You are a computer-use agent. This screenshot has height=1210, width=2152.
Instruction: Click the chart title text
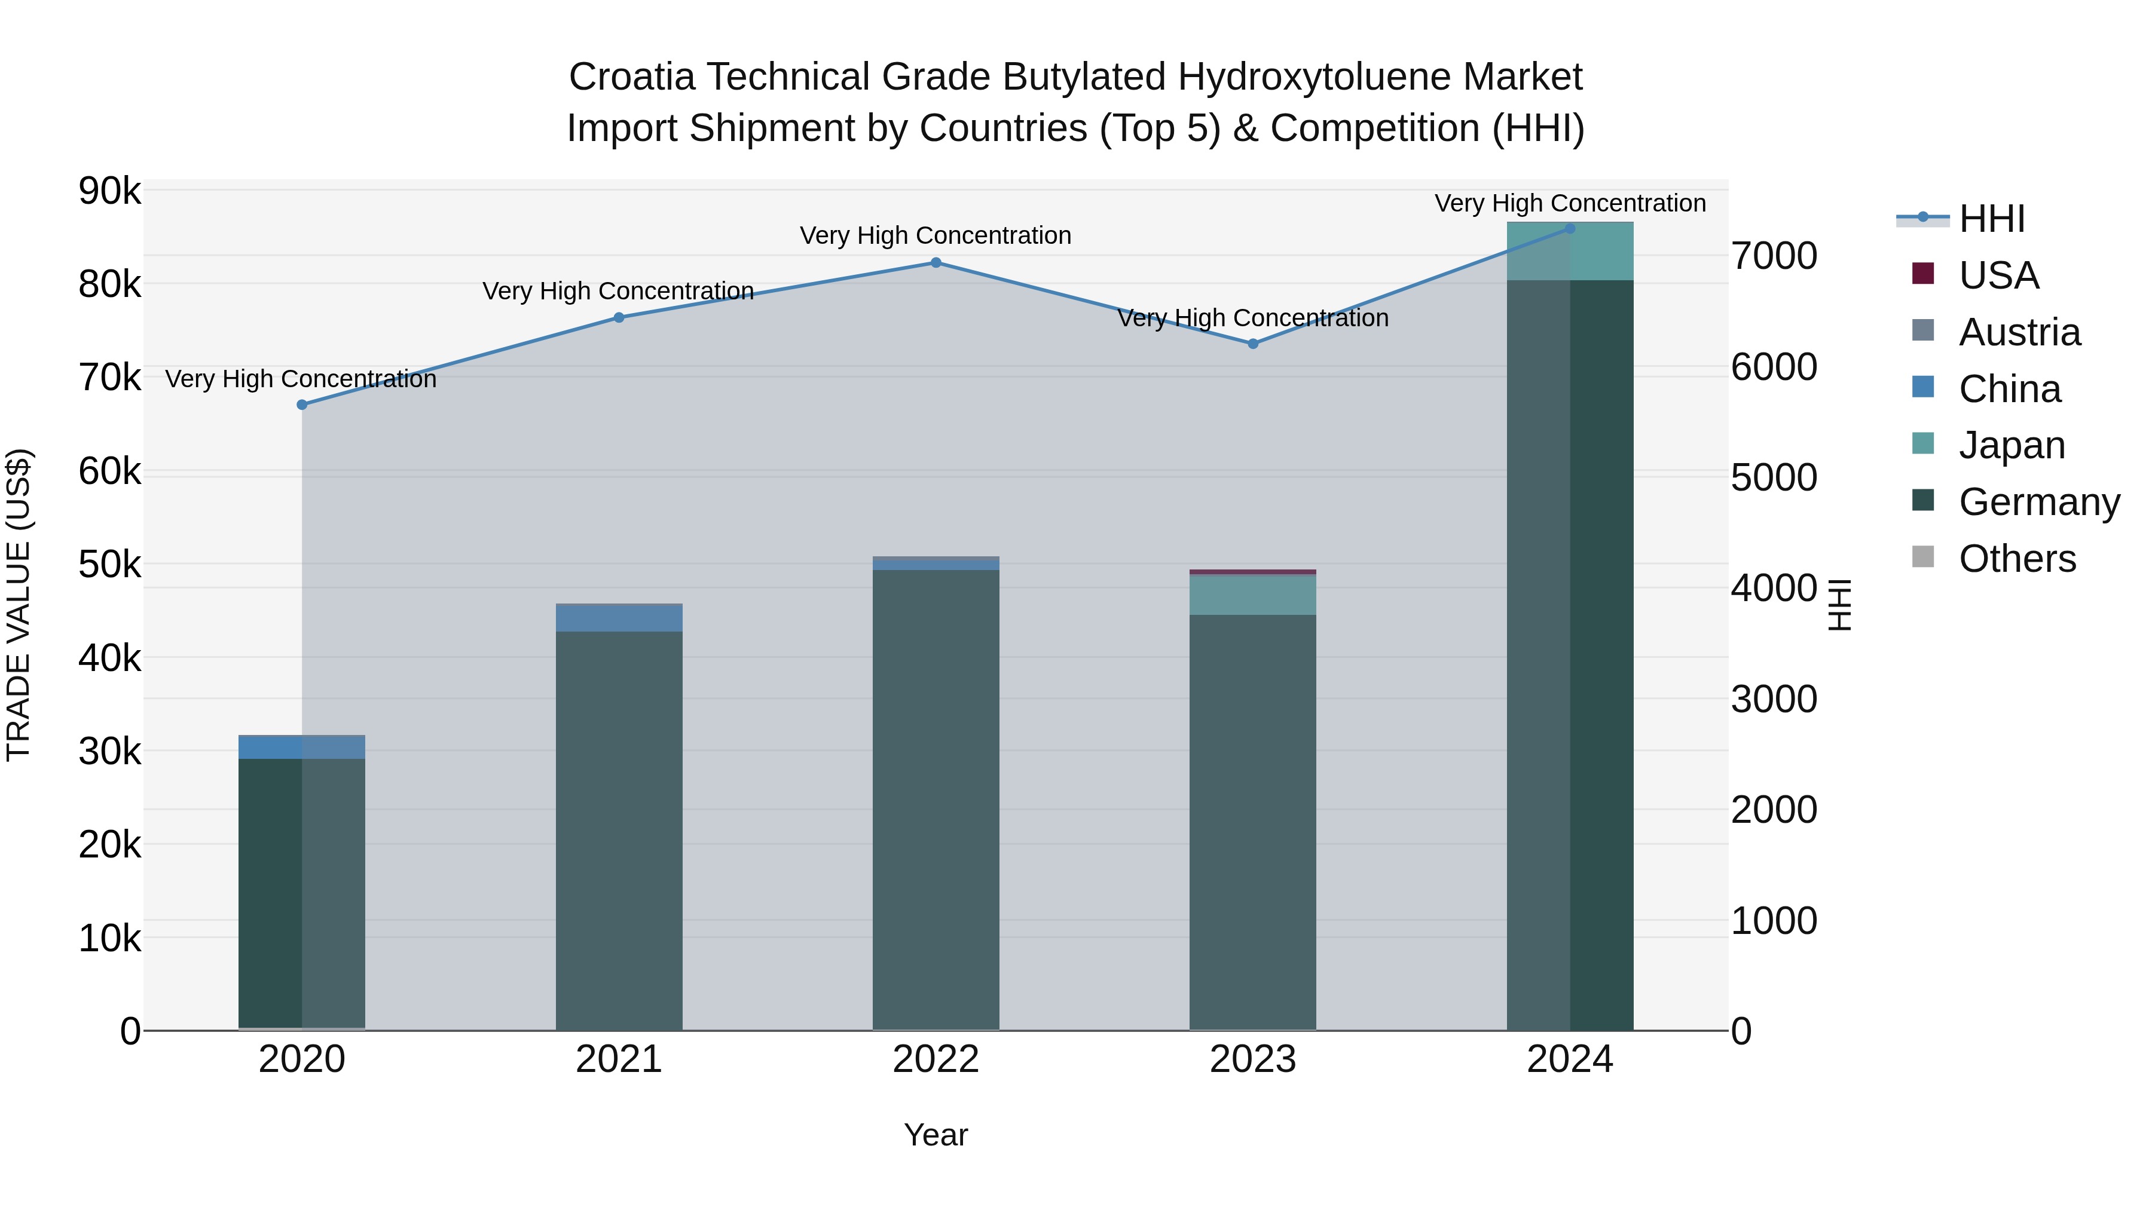click(1076, 103)
